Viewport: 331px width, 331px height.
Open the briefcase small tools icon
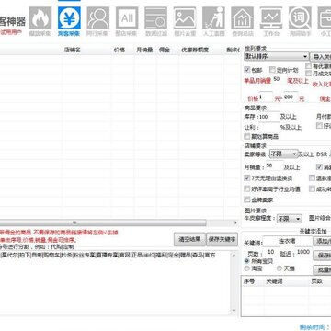pyautogui.click(x=325, y=18)
